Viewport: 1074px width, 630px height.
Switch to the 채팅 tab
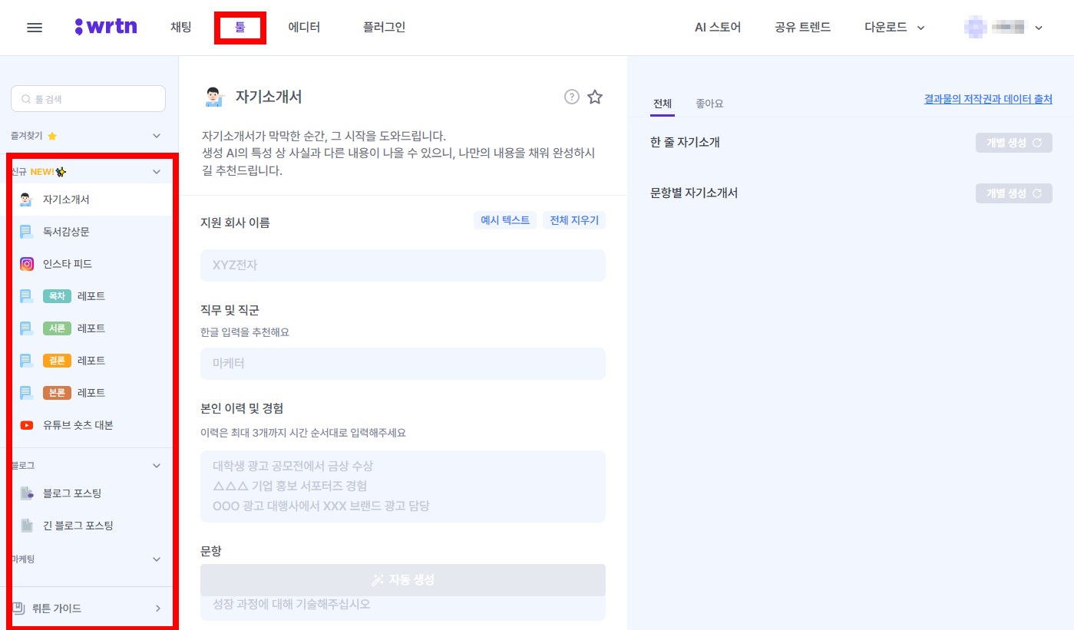point(180,26)
